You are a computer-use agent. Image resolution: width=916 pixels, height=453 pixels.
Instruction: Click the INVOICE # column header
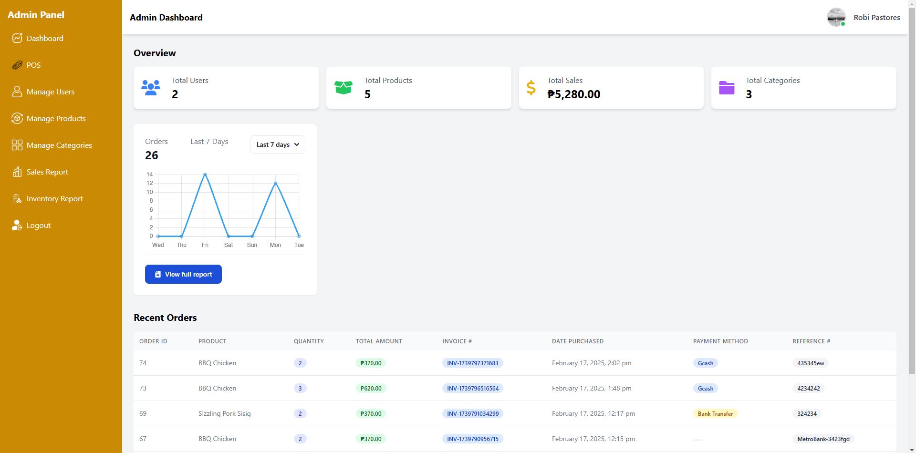pyautogui.click(x=457, y=341)
